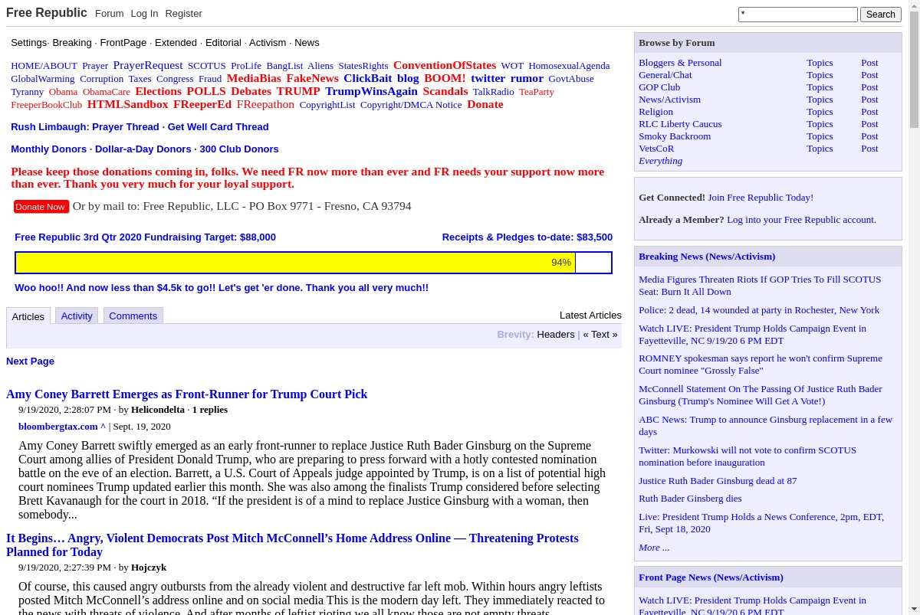Open the Amy Coney Barrett Front-Runner article
Screen dimensions: 920x615
click(187, 394)
